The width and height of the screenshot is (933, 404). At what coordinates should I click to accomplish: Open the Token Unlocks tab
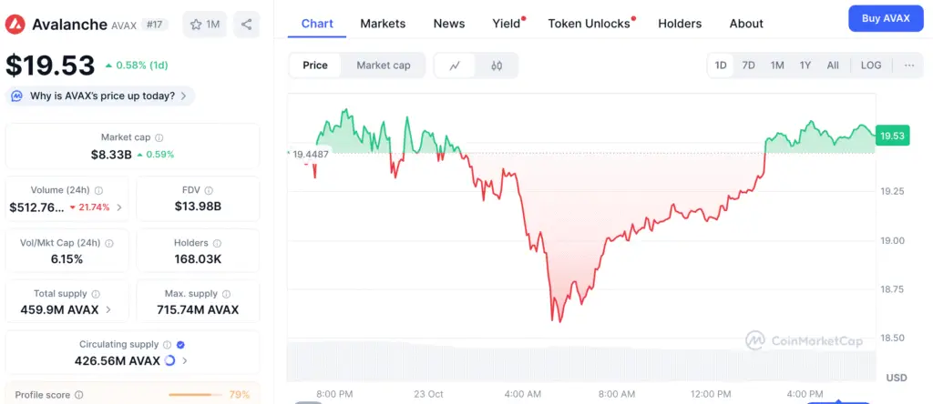[589, 24]
